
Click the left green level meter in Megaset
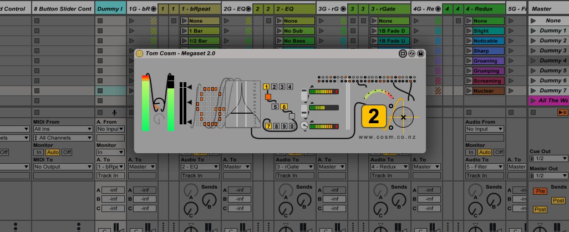click(145, 103)
